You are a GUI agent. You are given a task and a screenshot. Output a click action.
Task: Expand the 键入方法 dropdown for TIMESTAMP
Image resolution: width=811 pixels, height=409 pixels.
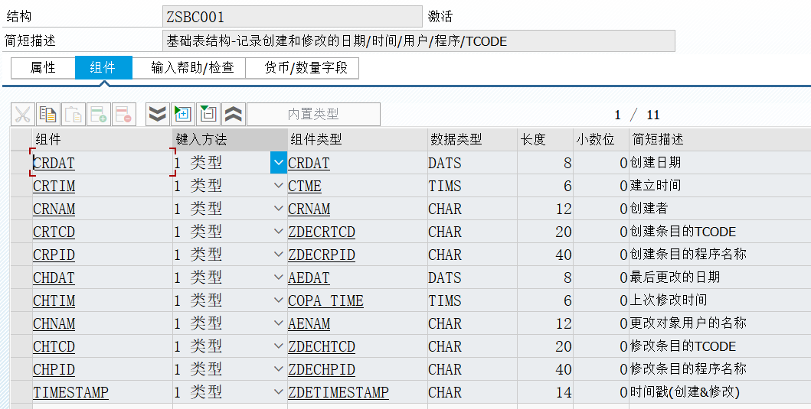[278, 392]
